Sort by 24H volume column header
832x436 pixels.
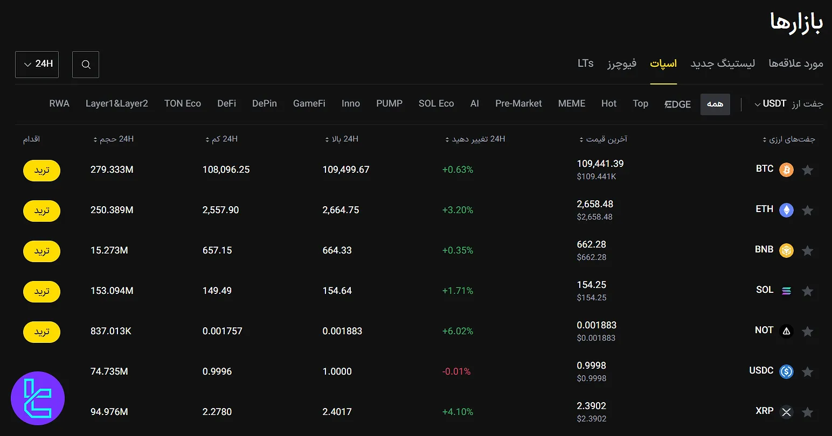point(113,139)
